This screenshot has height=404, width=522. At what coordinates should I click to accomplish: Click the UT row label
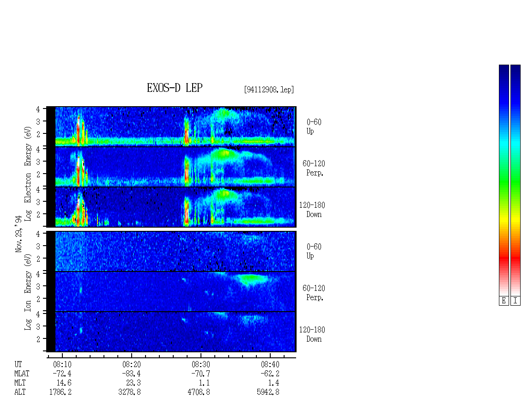(x=18, y=364)
